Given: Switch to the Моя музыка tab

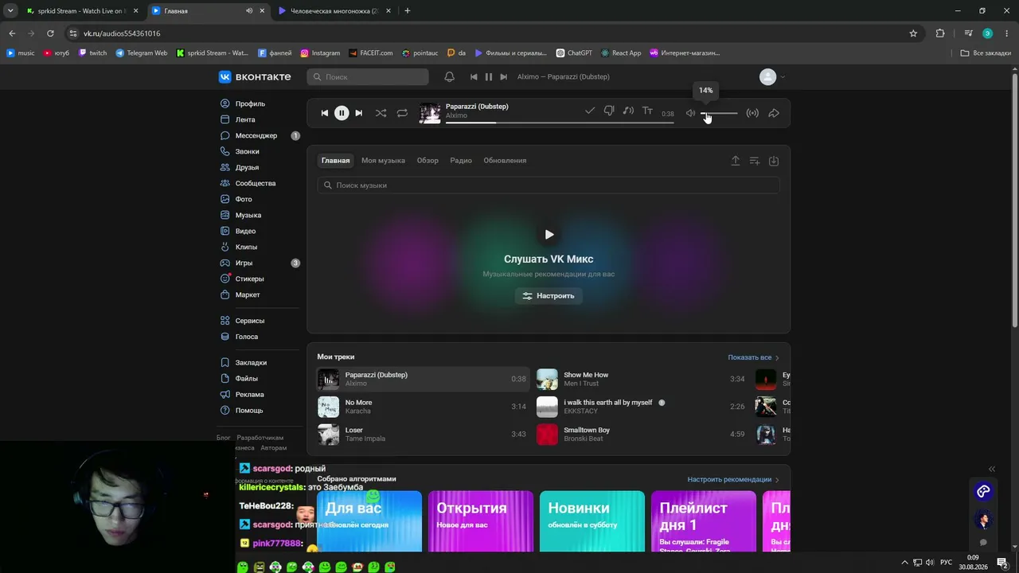Looking at the screenshot, I should [x=383, y=160].
